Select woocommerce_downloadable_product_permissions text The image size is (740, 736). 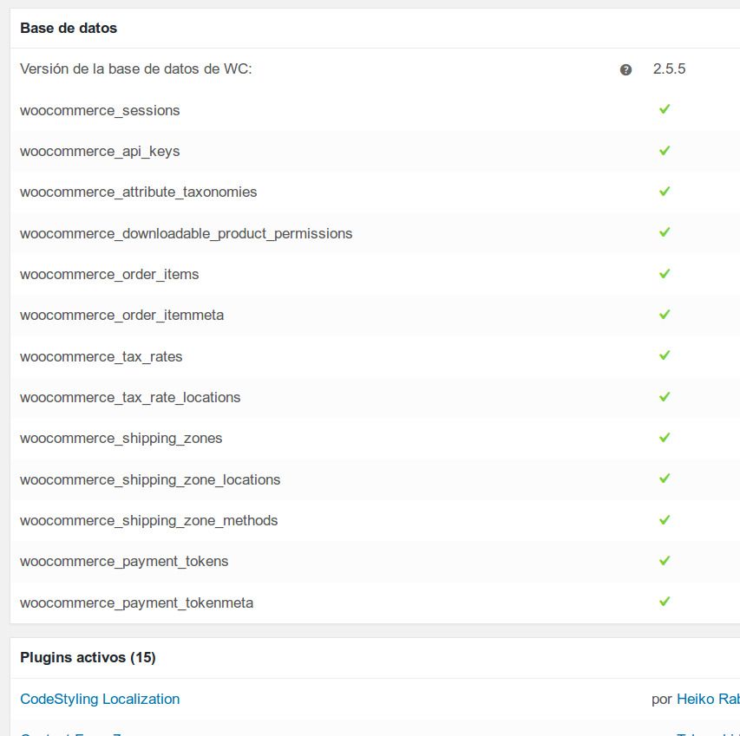tap(186, 233)
